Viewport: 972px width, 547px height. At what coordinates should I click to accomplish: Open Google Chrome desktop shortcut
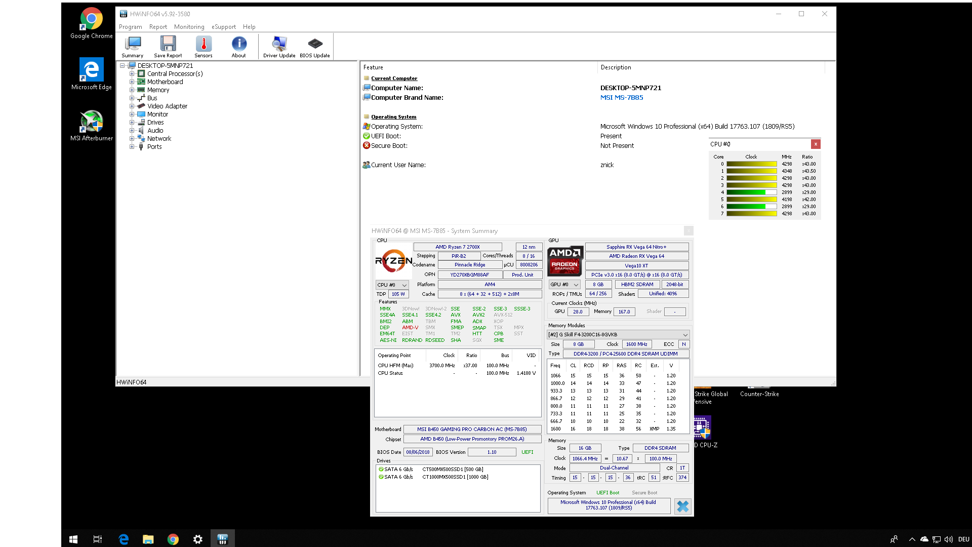point(92,23)
